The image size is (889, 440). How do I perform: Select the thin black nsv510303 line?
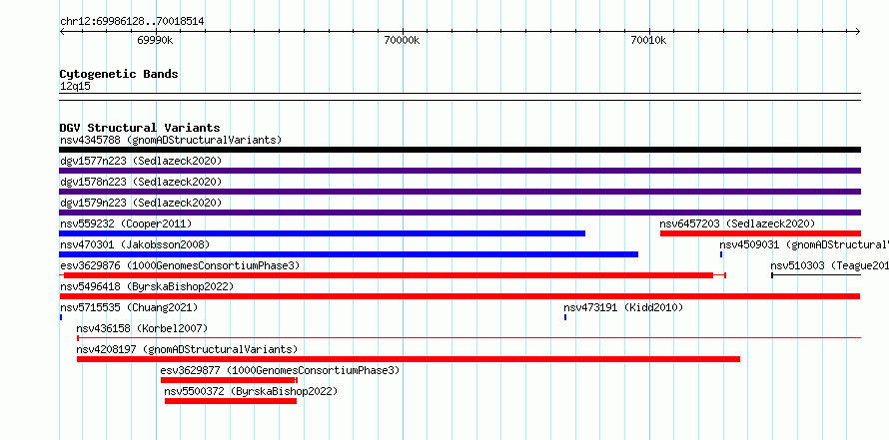(816, 275)
